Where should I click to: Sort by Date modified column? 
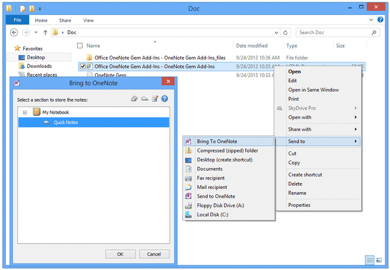click(251, 46)
